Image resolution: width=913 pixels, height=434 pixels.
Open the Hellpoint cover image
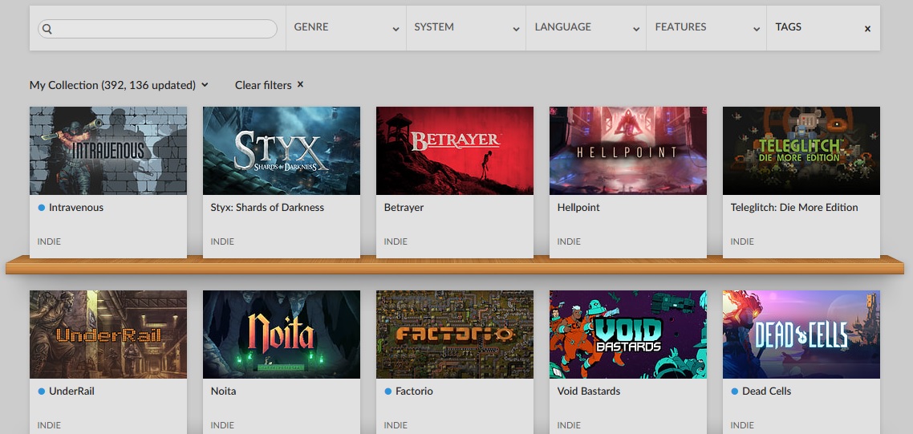pyautogui.click(x=628, y=150)
